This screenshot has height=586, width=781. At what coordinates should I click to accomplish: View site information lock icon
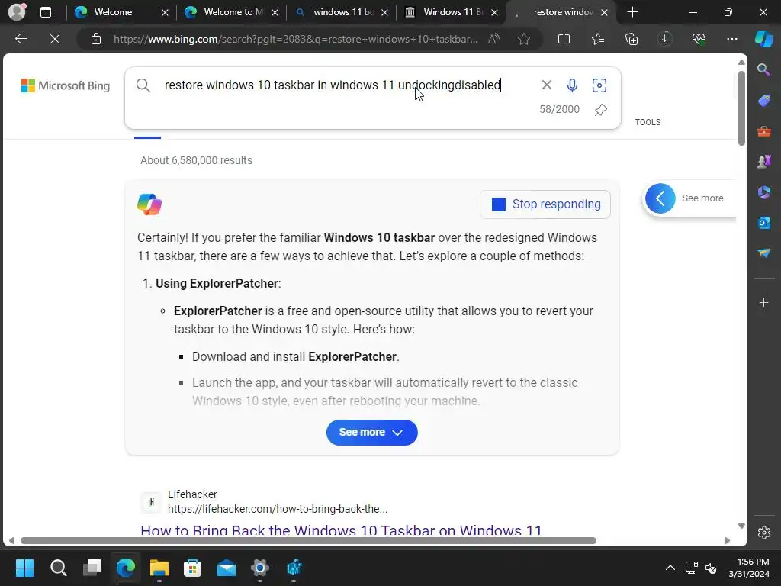pyautogui.click(x=96, y=39)
